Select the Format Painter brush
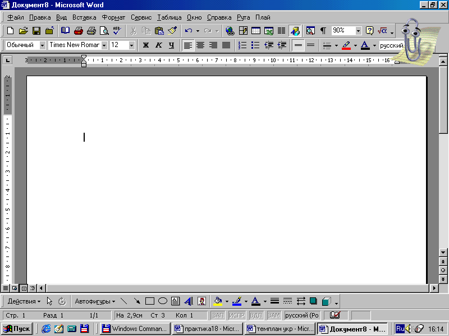This screenshot has height=336, width=449. coord(172,31)
